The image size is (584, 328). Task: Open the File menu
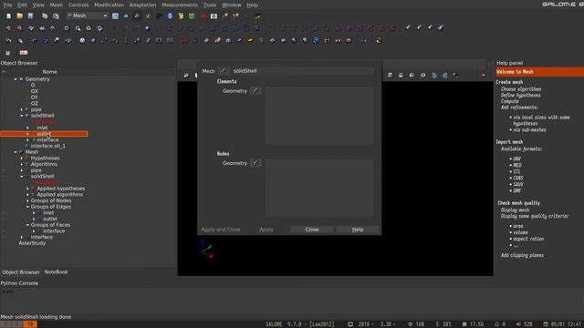coord(7,5)
